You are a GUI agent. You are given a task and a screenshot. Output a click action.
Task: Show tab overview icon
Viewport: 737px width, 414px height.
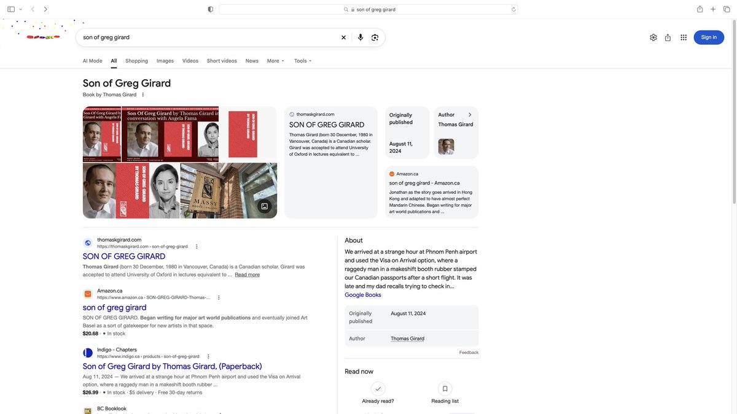click(x=727, y=9)
